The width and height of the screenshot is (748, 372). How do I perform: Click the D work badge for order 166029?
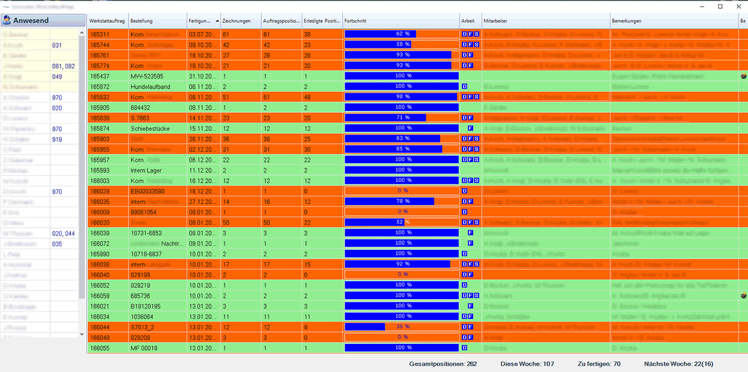(x=464, y=191)
